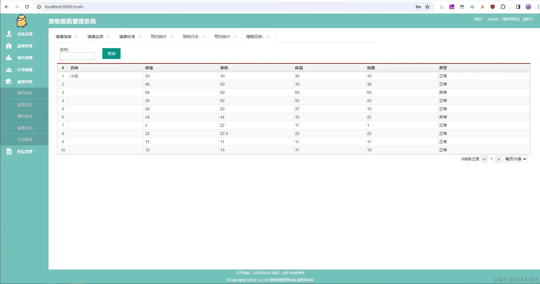540x284 pixels.
Task: Focus the 名称 search input field
Action: pos(77,56)
